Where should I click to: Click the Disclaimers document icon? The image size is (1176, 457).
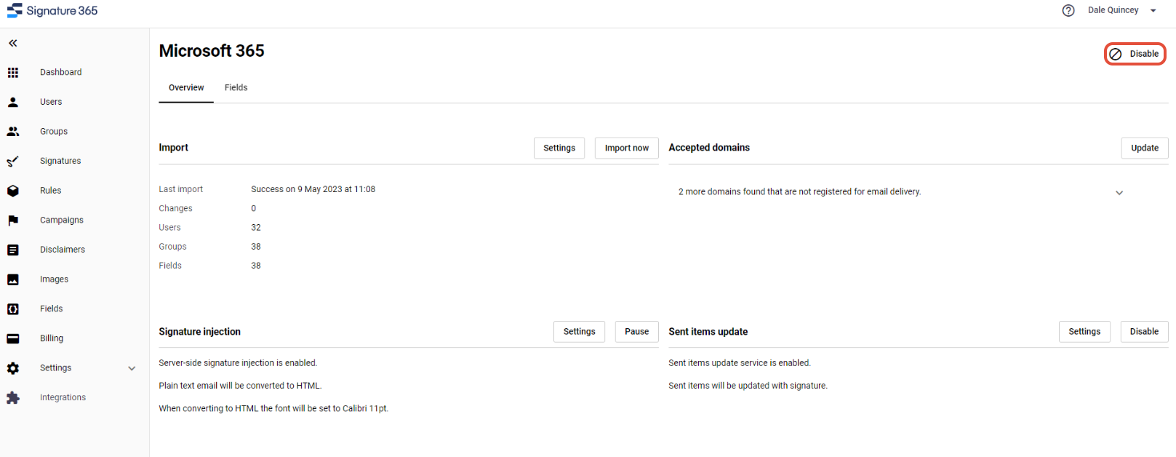tap(13, 250)
